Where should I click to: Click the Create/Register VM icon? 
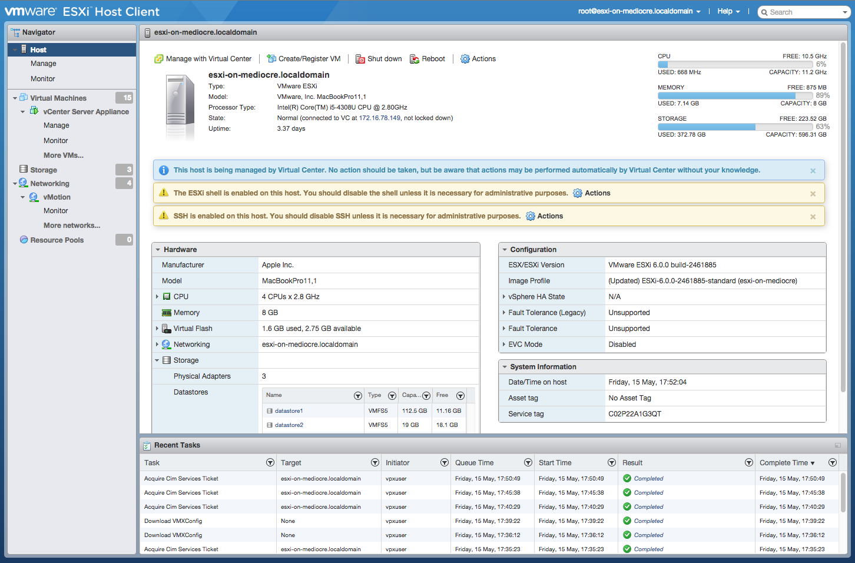[x=271, y=59]
